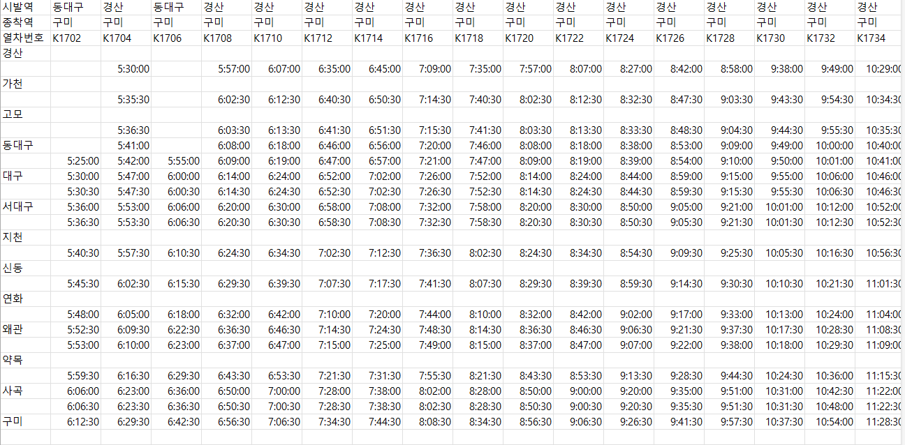Click train number cell K1712
This screenshot has height=445, width=905.
pos(328,38)
